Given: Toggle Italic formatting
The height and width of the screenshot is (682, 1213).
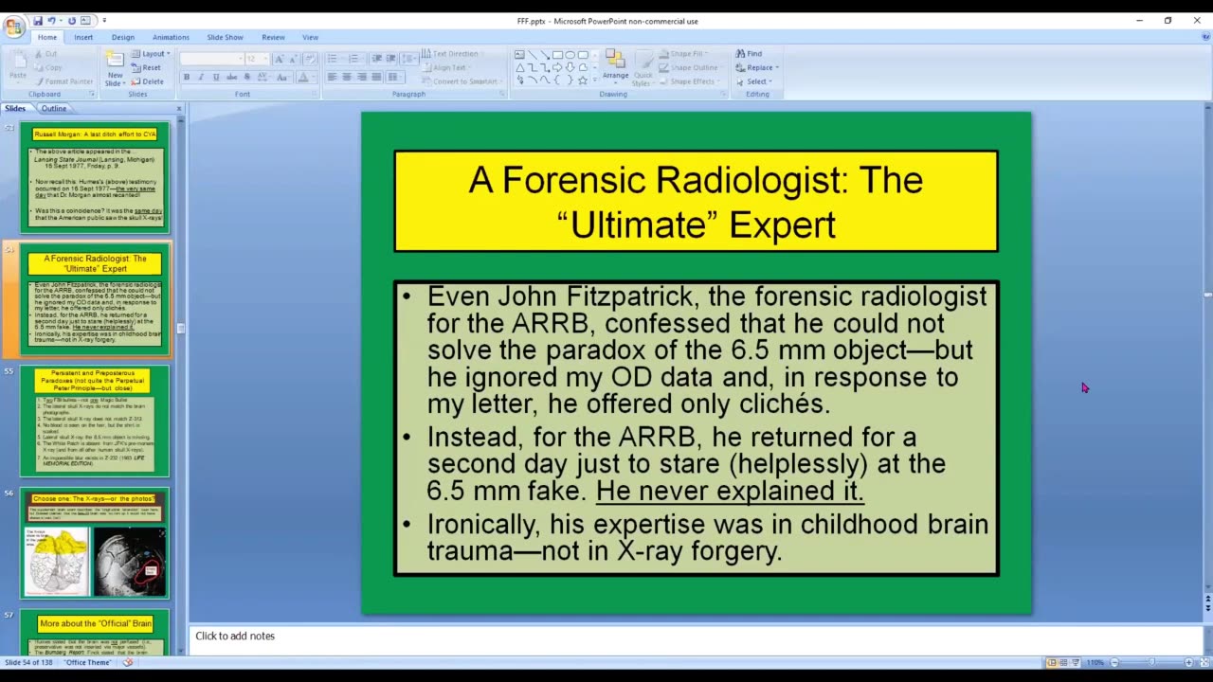Looking at the screenshot, I should [x=202, y=77].
